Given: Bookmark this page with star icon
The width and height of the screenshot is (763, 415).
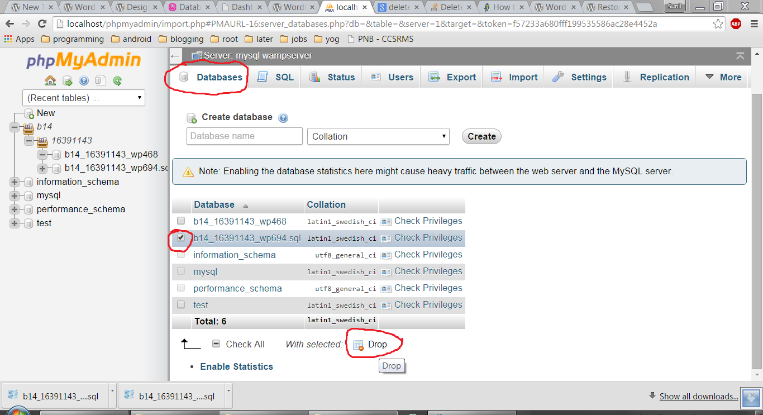Looking at the screenshot, I should coord(718,24).
